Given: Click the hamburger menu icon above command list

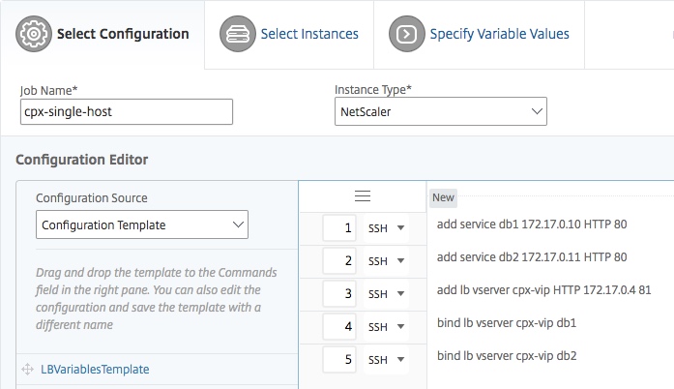Looking at the screenshot, I should pyautogui.click(x=363, y=195).
